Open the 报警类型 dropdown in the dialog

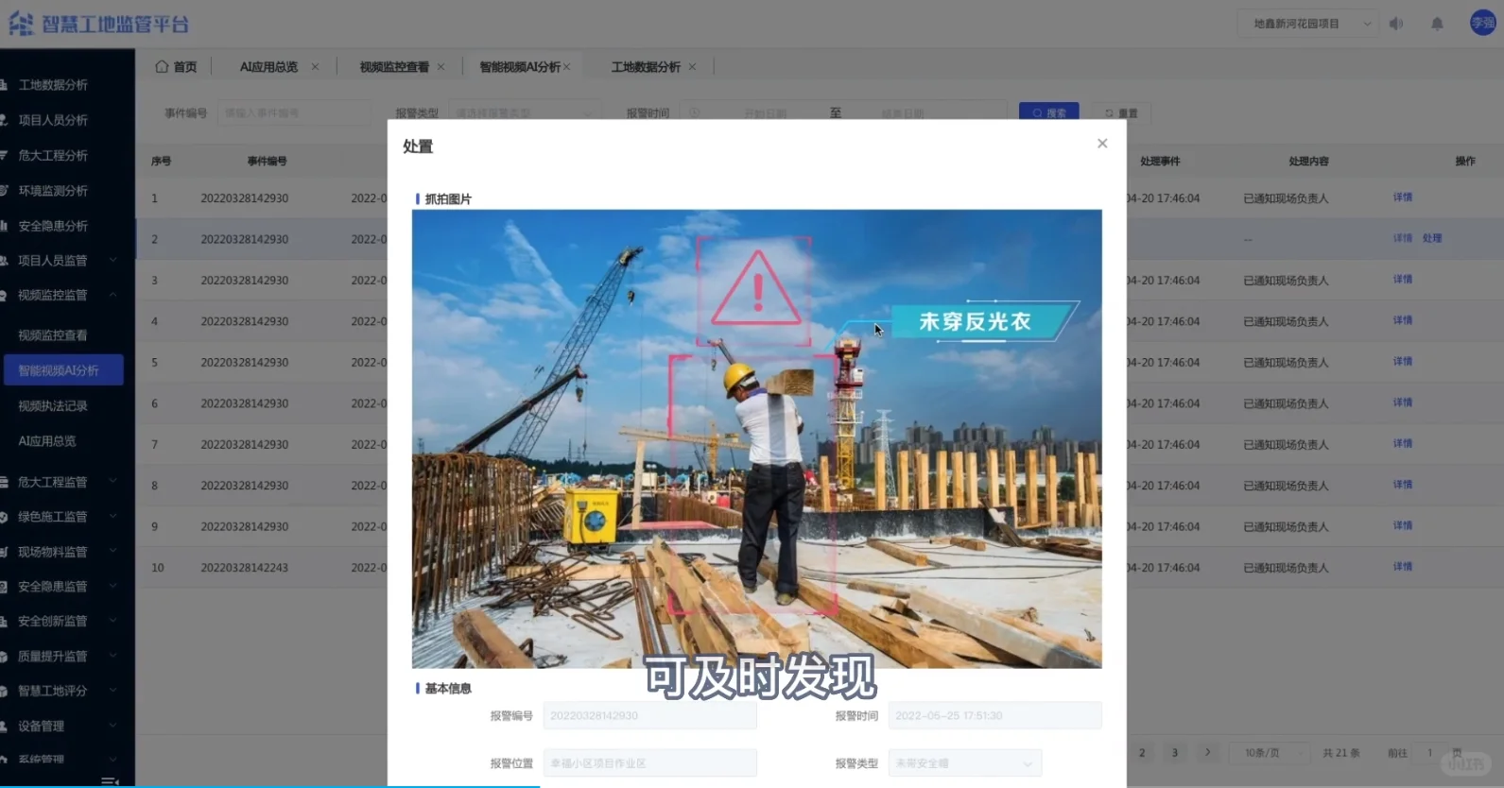pyautogui.click(x=964, y=763)
